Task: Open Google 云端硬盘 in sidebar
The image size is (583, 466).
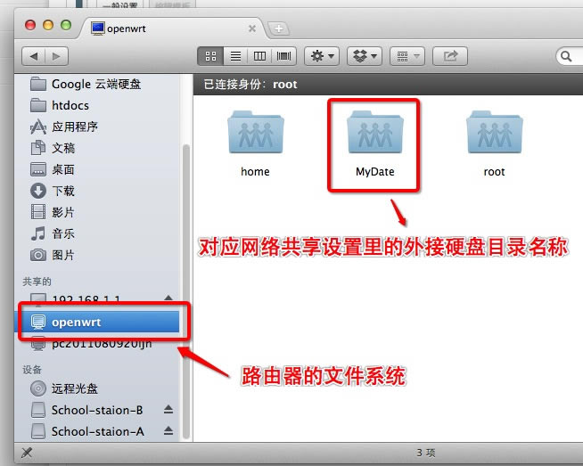Action: click(x=96, y=84)
